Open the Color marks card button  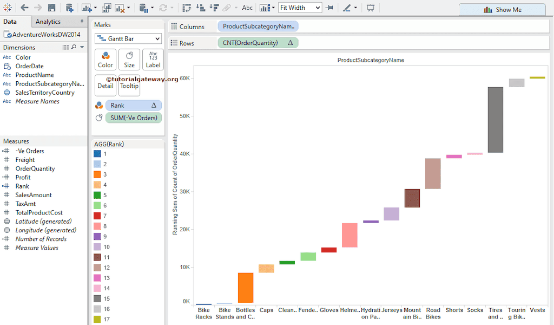point(105,60)
